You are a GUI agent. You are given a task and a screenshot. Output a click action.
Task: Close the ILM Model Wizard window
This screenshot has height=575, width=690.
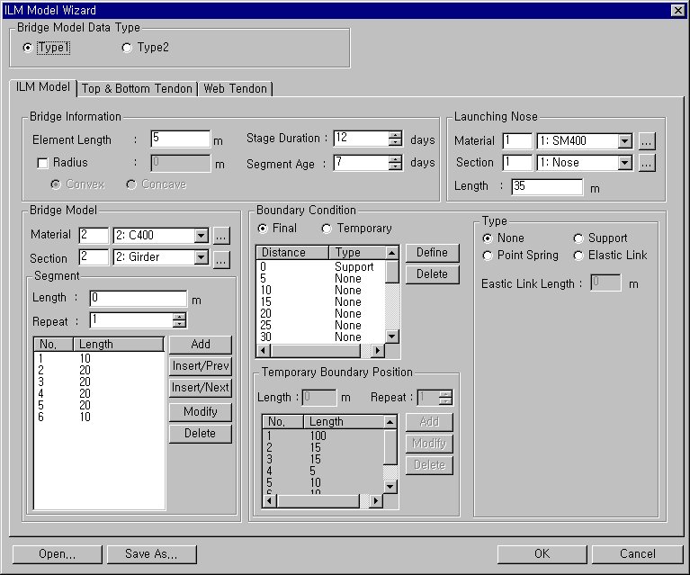coord(677,10)
